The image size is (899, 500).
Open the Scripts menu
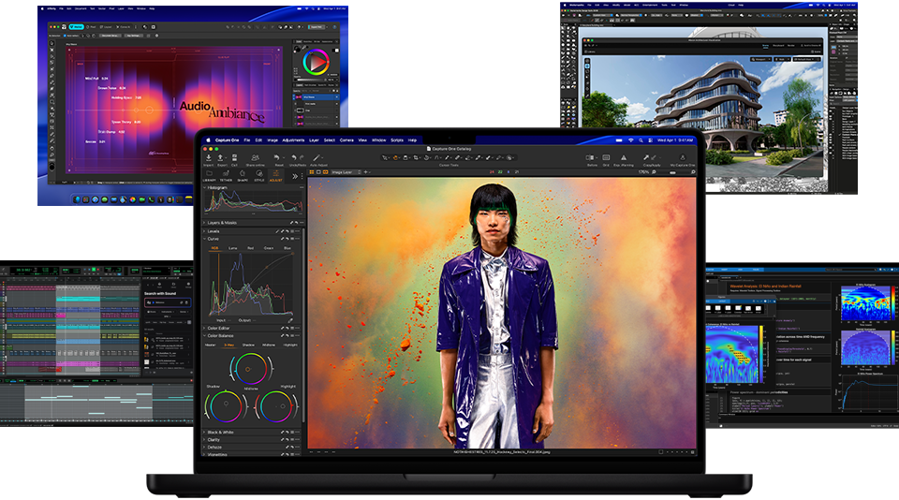[397, 140]
